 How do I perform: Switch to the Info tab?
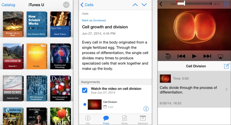pyautogui.click(x=88, y=120)
